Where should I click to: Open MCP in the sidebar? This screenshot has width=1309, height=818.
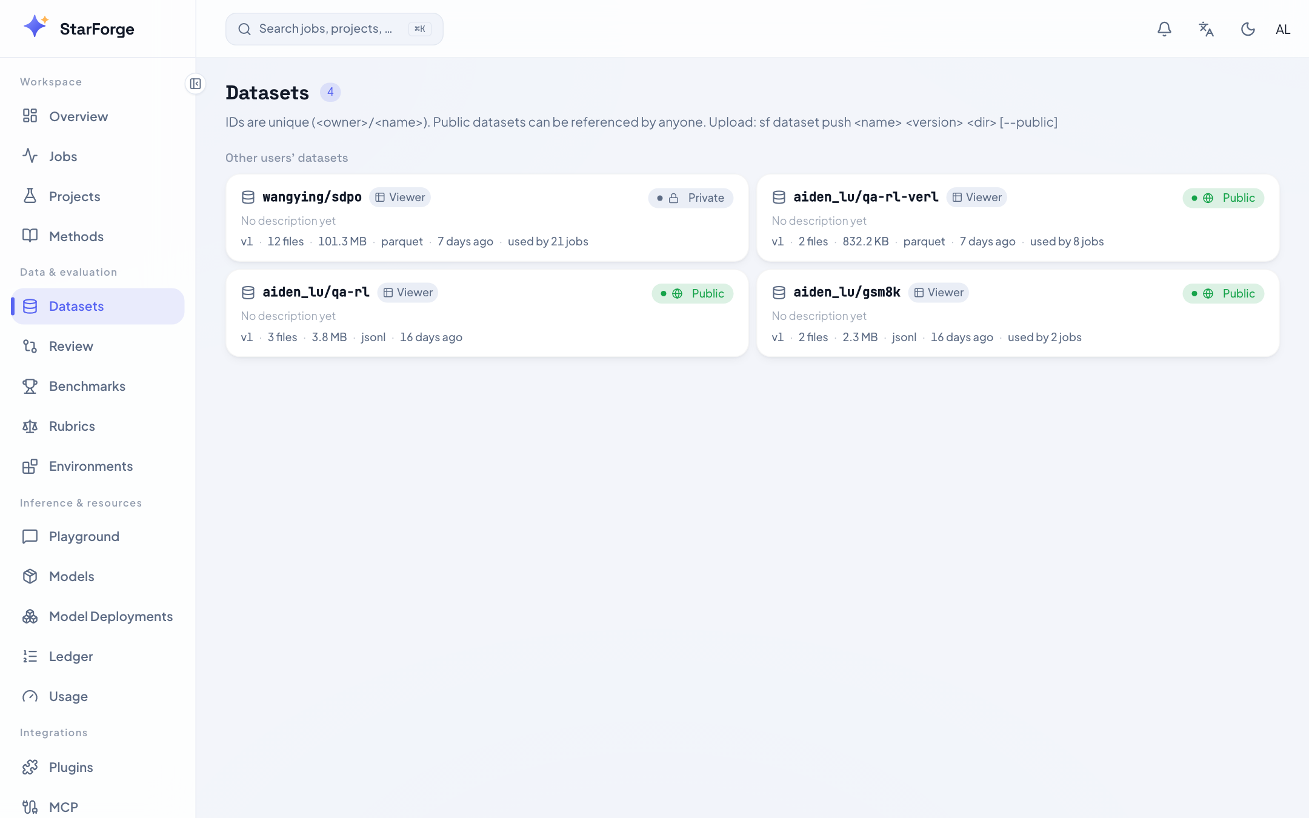coord(98,807)
